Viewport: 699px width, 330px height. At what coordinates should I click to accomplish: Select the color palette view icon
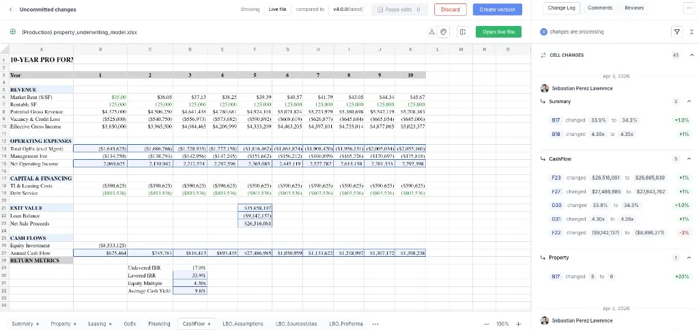443,32
